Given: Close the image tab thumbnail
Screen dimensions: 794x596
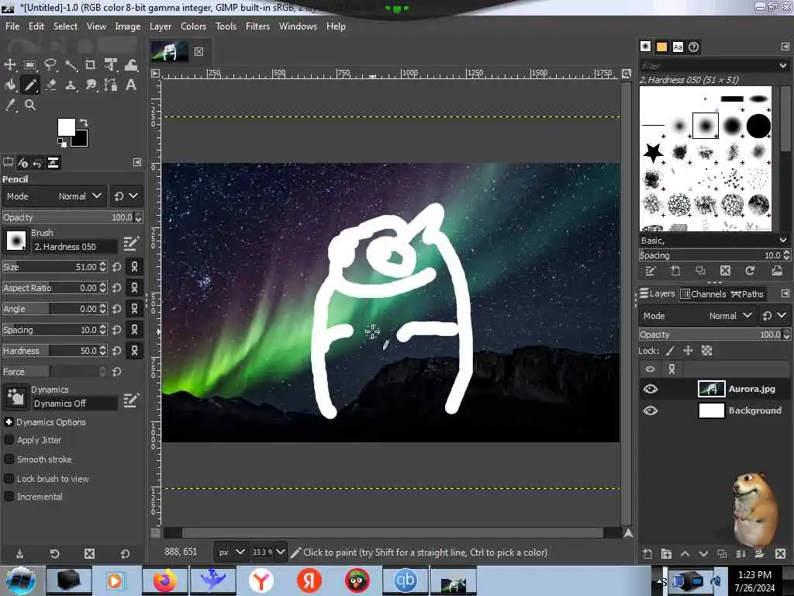Looking at the screenshot, I should [199, 52].
